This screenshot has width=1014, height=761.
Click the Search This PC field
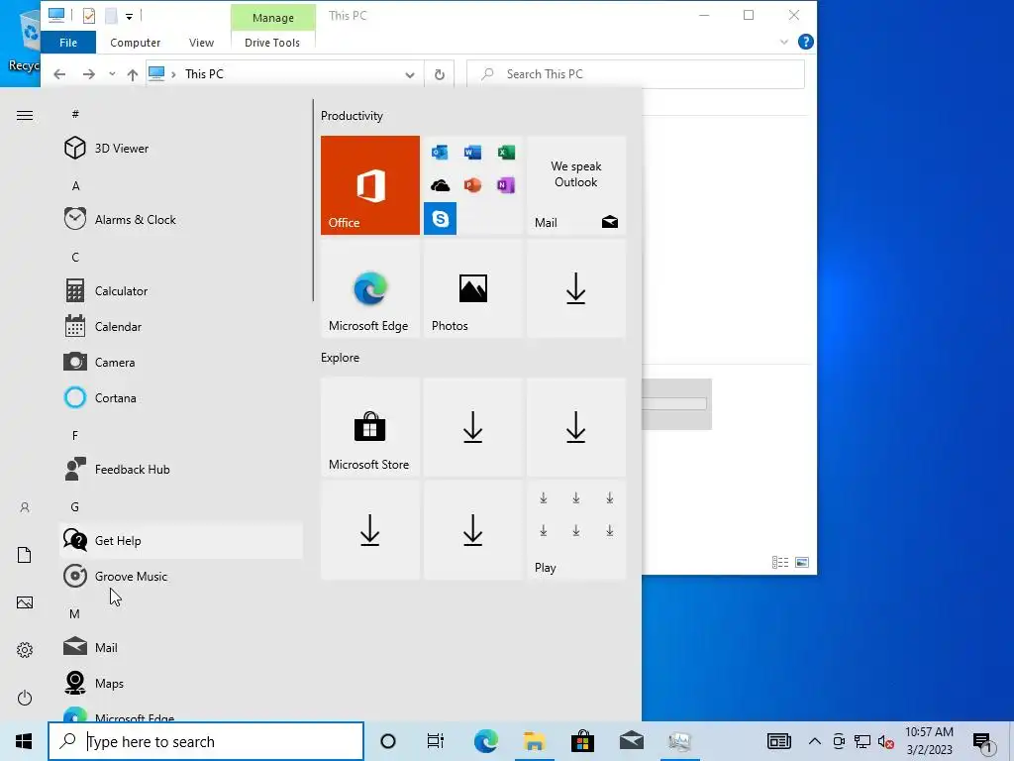[x=636, y=74]
